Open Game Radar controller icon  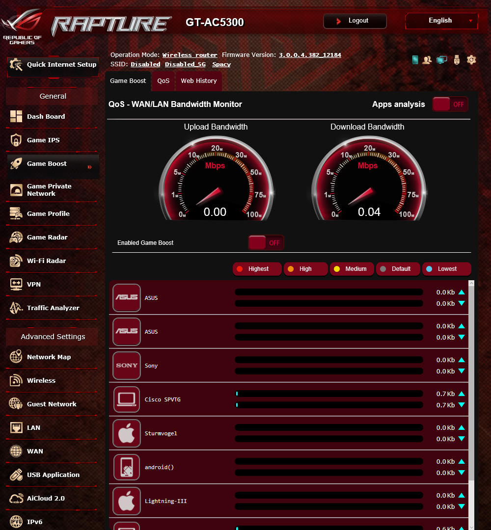click(16, 238)
